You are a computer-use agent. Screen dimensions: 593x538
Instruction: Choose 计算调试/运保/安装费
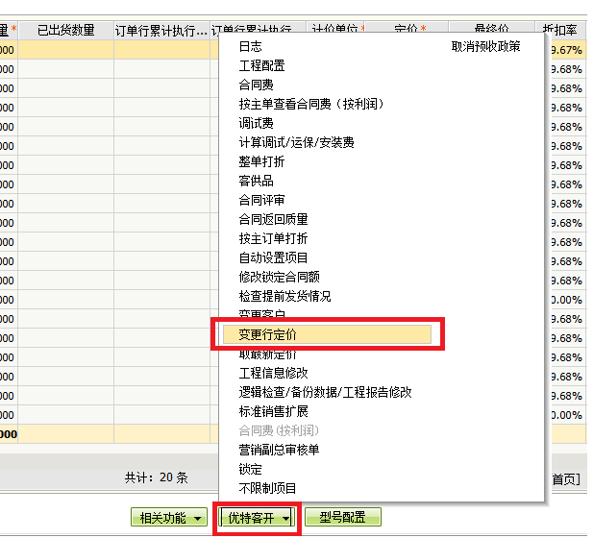click(296, 142)
